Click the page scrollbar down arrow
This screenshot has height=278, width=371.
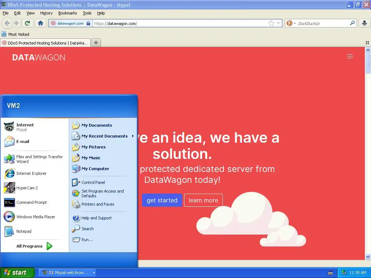368,257
